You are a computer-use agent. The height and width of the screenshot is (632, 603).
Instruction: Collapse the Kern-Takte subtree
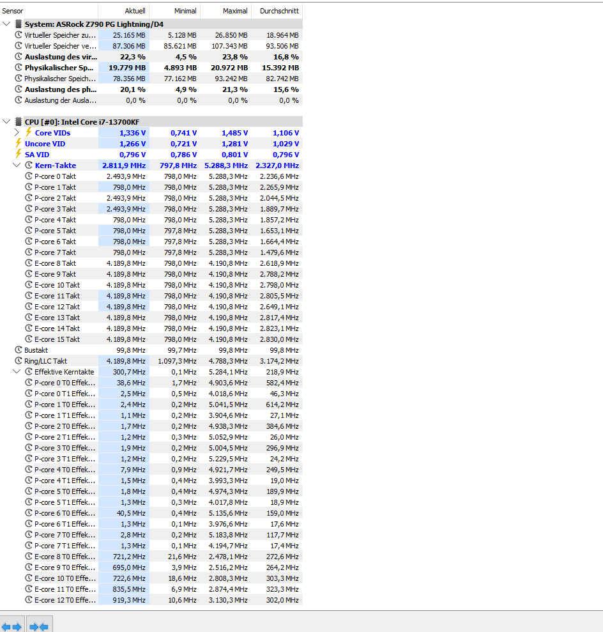click(x=17, y=165)
